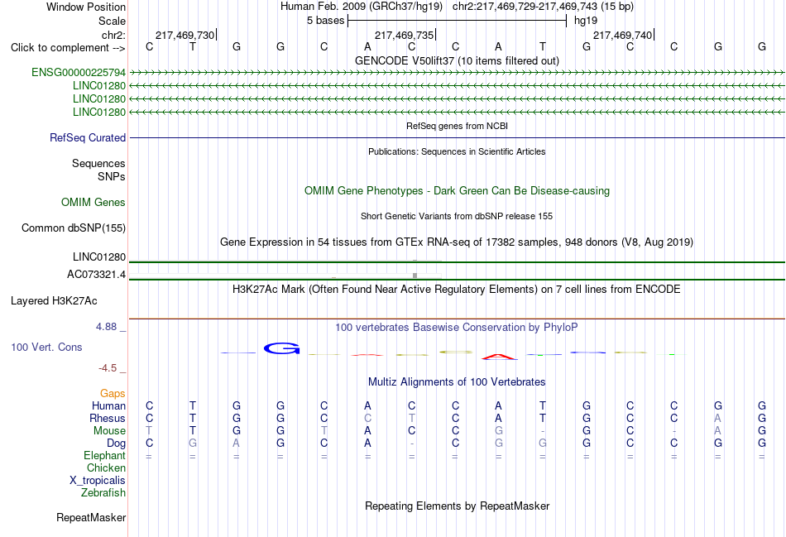The image size is (786, 537).
Task: Click '100 vertebrates Basewise Conservation by PhyloP' title
Action: click(457, 328)
